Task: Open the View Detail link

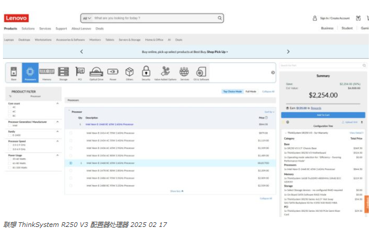Action: 357,133
